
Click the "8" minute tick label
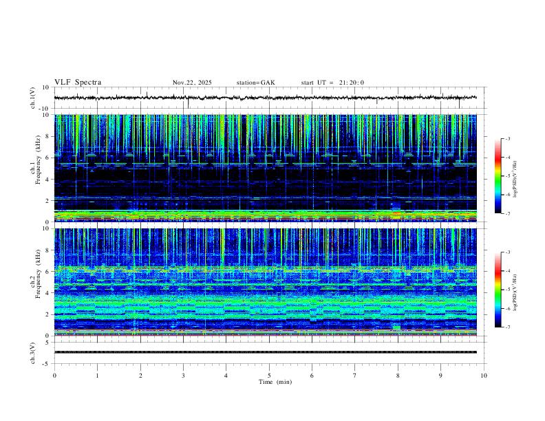click(x=398, y=376)
